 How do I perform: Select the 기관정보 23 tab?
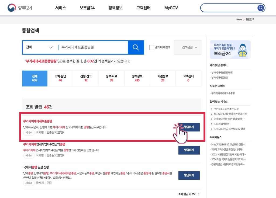click(163, 78)
